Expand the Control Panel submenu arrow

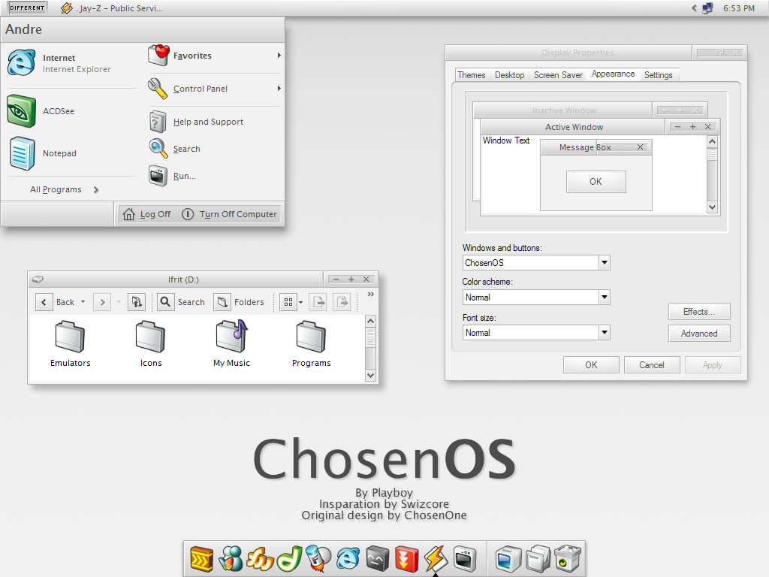pos(279,89)
